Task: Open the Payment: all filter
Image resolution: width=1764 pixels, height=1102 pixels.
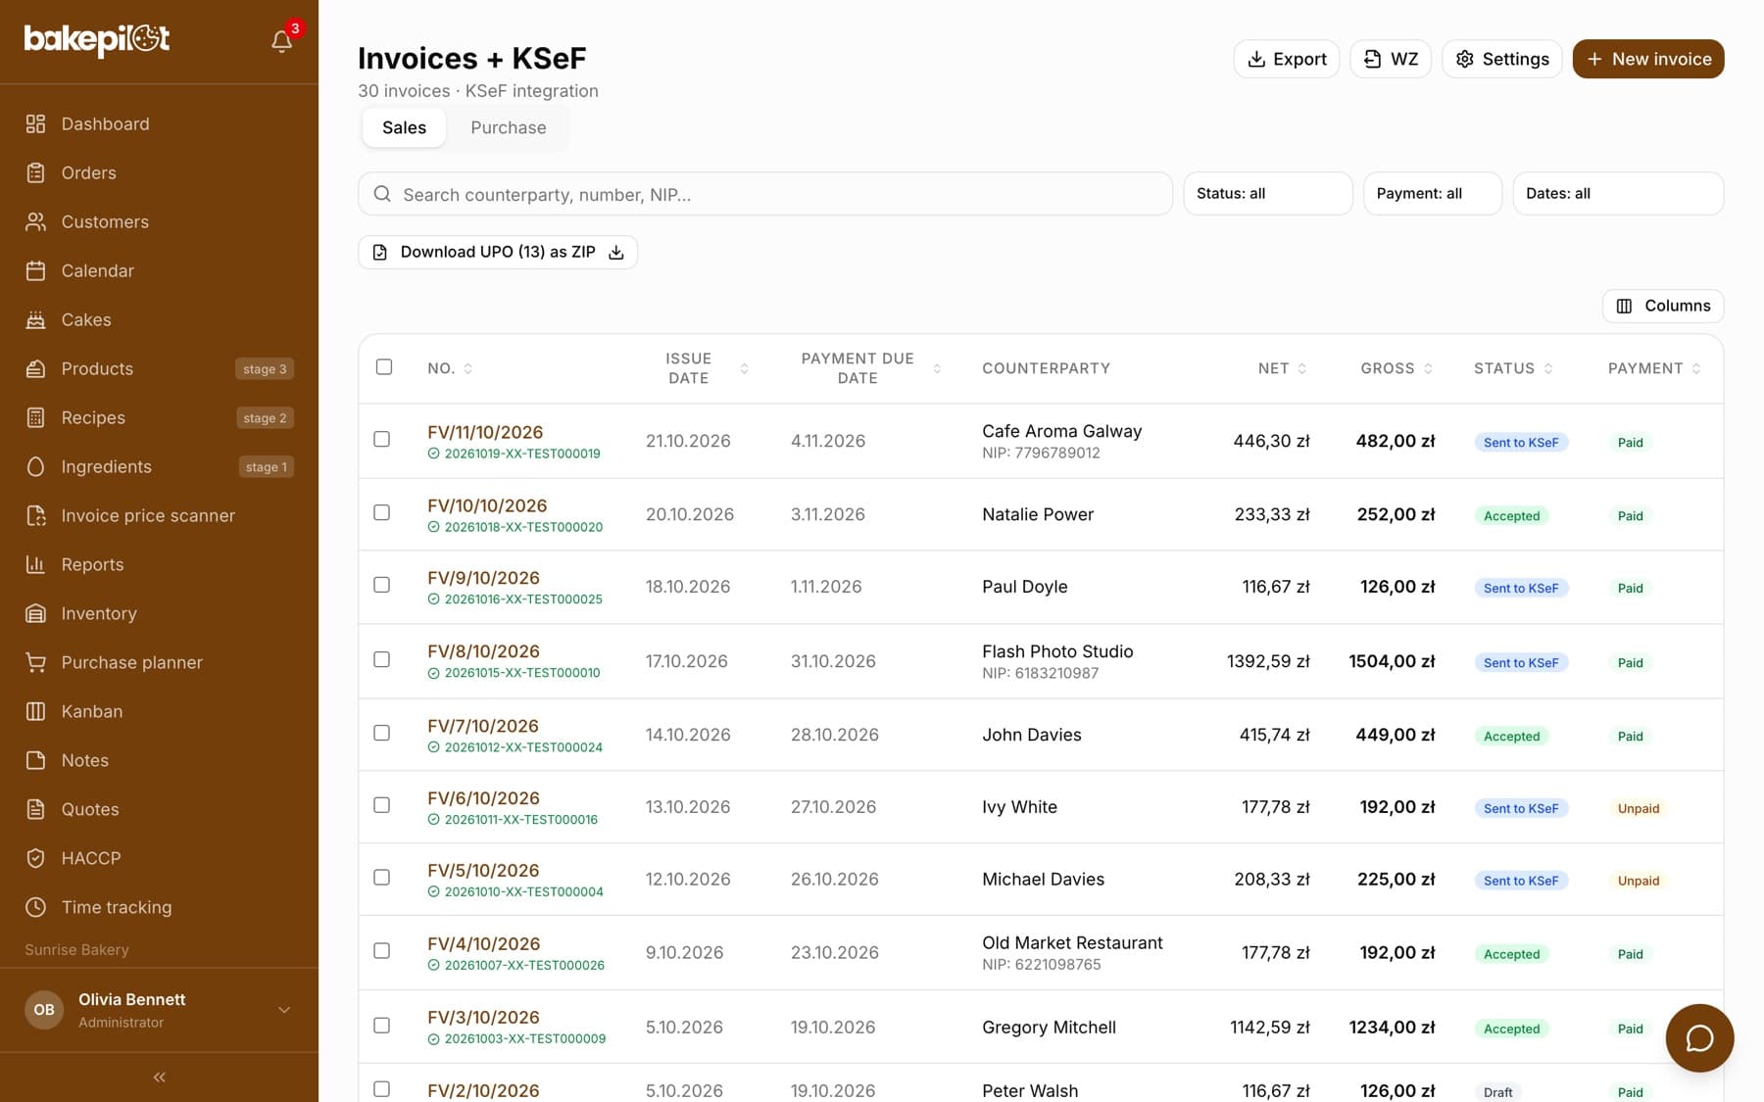Action: [x=1433, y=194]
